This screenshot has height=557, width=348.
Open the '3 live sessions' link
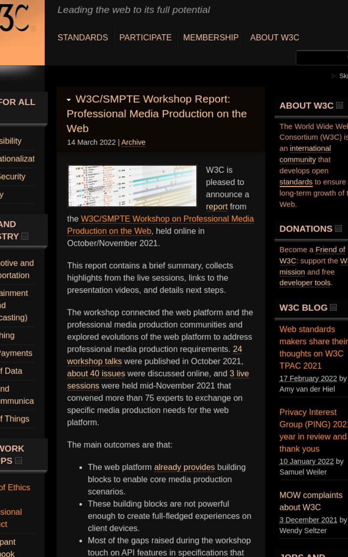coord(158,379)
